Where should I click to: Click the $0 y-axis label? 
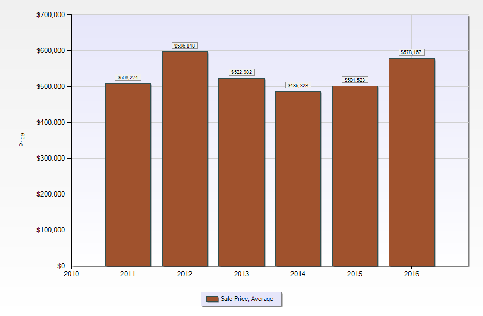[61, 266]
